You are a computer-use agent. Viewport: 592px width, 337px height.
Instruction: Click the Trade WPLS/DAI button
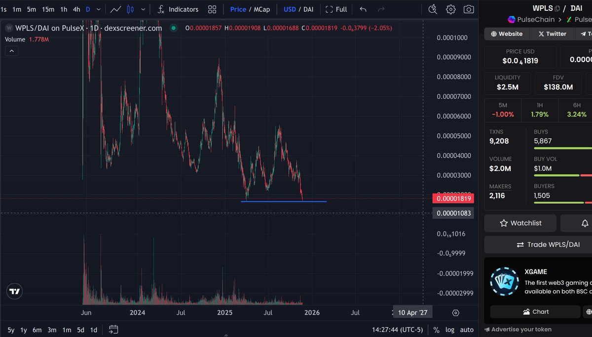click(548, 244)
